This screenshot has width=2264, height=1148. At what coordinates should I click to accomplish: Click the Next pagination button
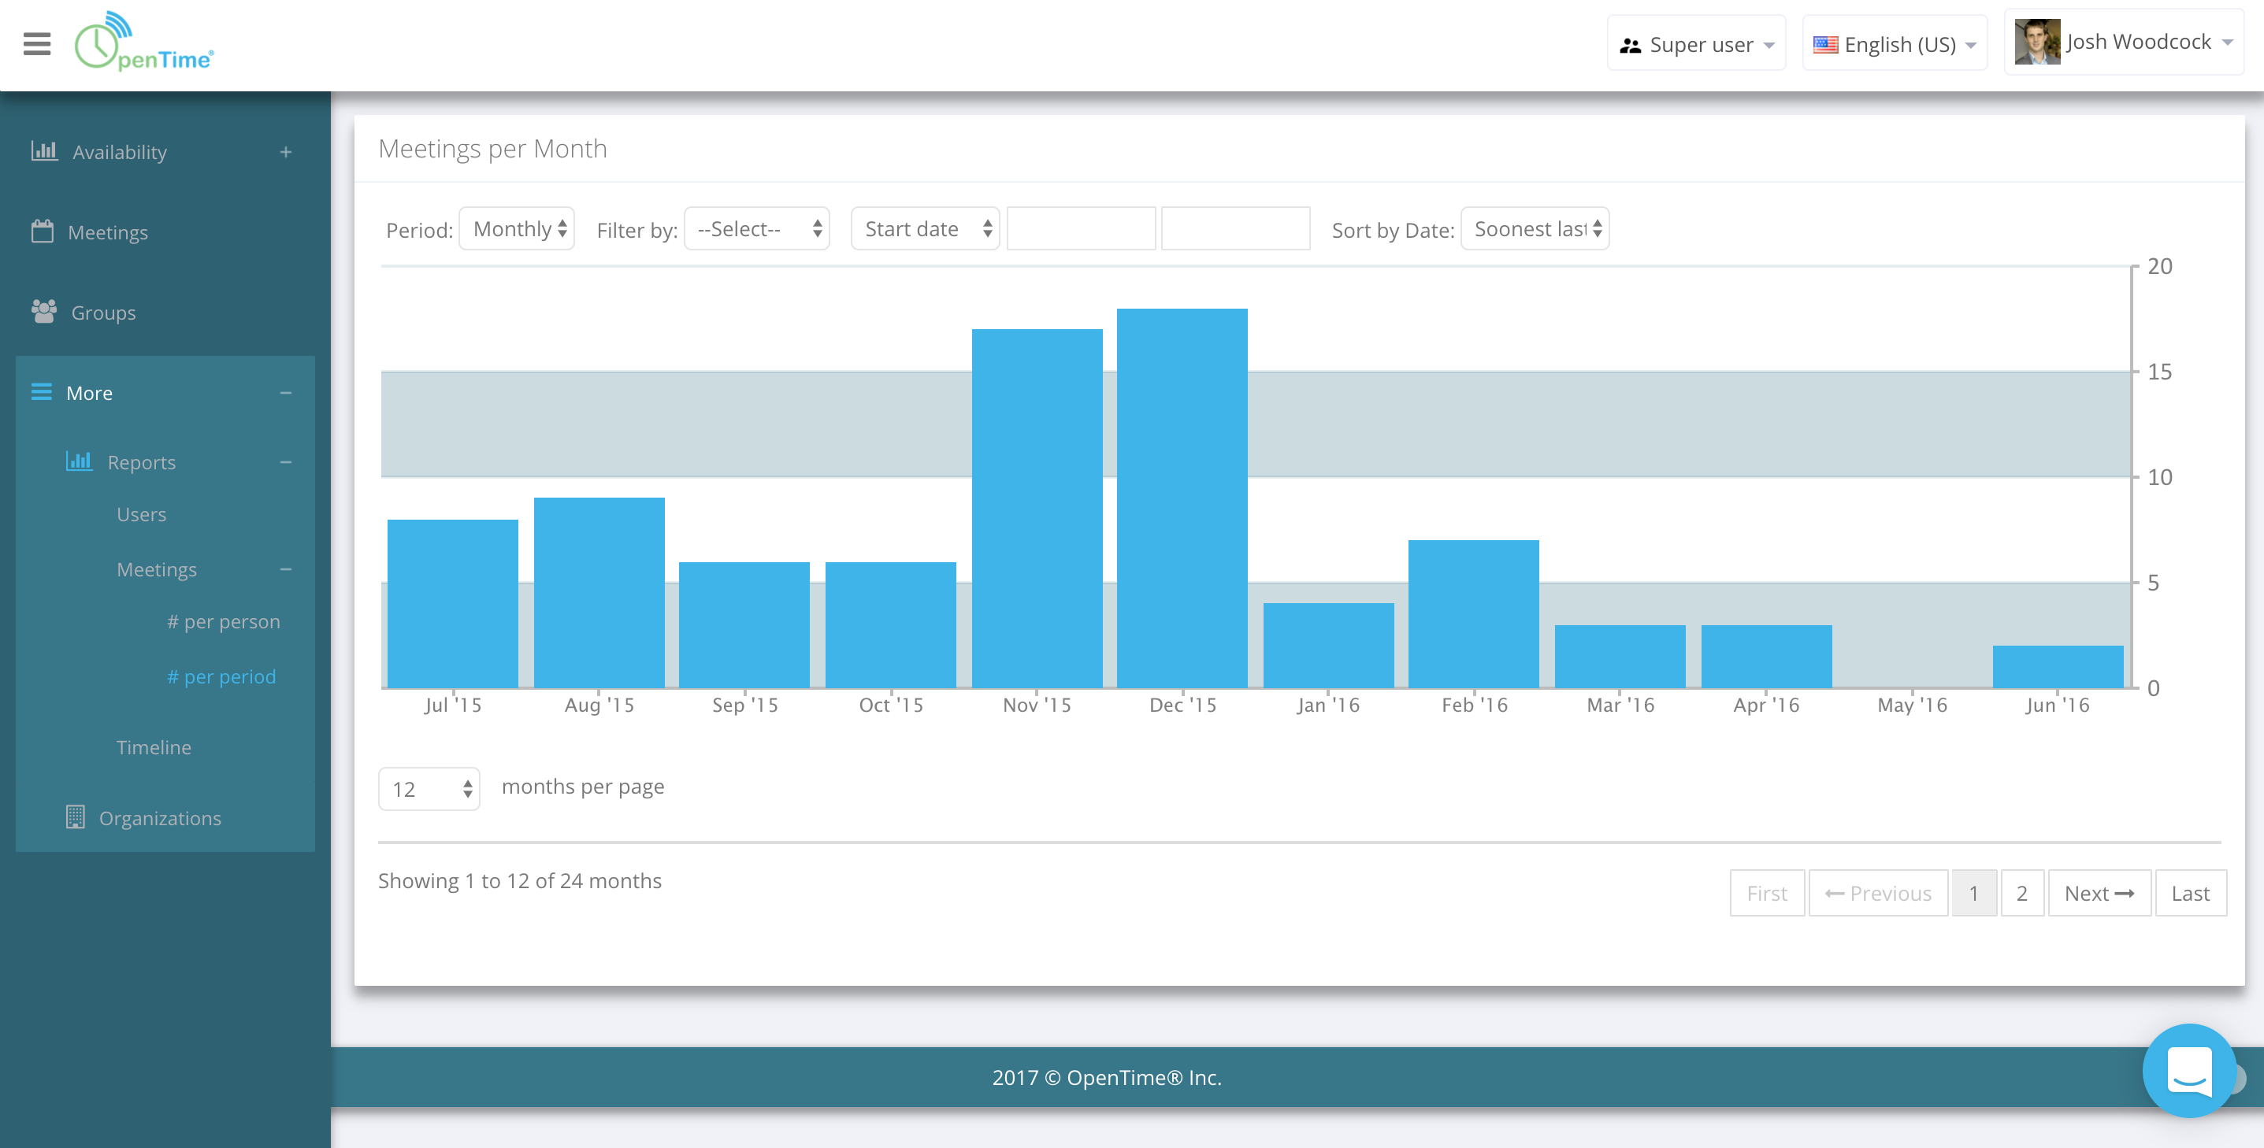click(x=2099, y=893)
